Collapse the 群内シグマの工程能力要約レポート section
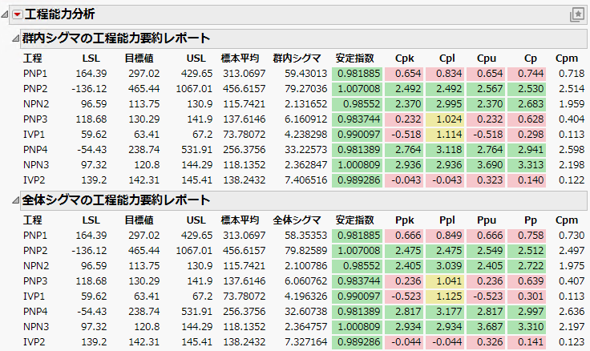Image resolution: width=590 pixels, height=351 pixels. [x=16, y=38]
